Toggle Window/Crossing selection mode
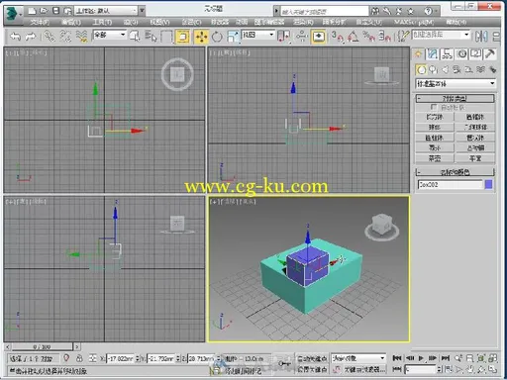This screenshot has height=380, width=507. 182,37
